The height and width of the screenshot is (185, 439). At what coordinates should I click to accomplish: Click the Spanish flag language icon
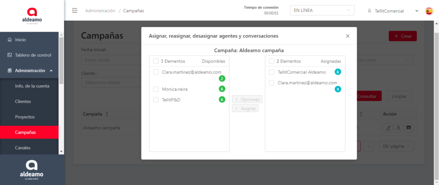point(429,11)
